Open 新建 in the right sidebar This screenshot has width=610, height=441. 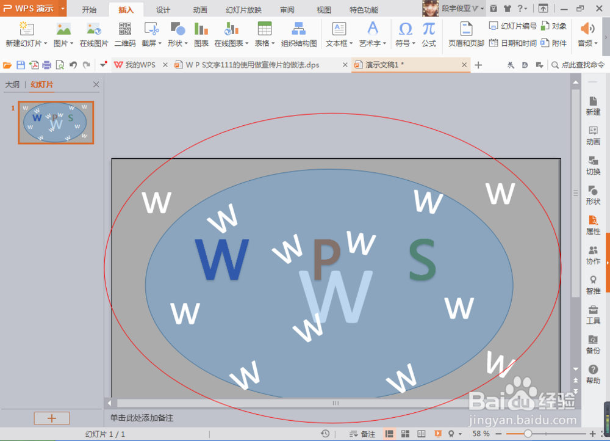[593, 106]
